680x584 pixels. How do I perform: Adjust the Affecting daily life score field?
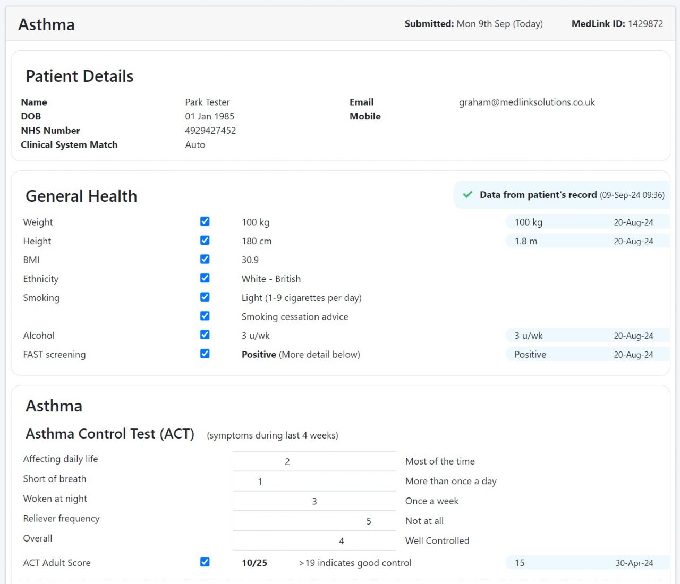(x=314, y=461)
